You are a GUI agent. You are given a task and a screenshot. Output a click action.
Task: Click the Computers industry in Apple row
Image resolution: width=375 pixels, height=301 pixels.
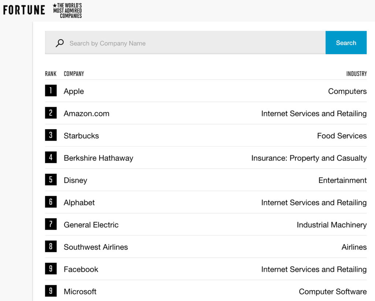pos(347,91)
